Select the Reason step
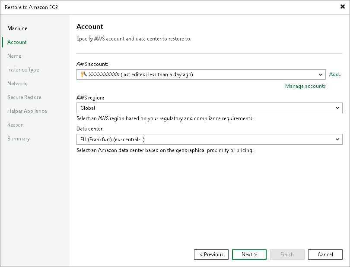 click(16, 125)
